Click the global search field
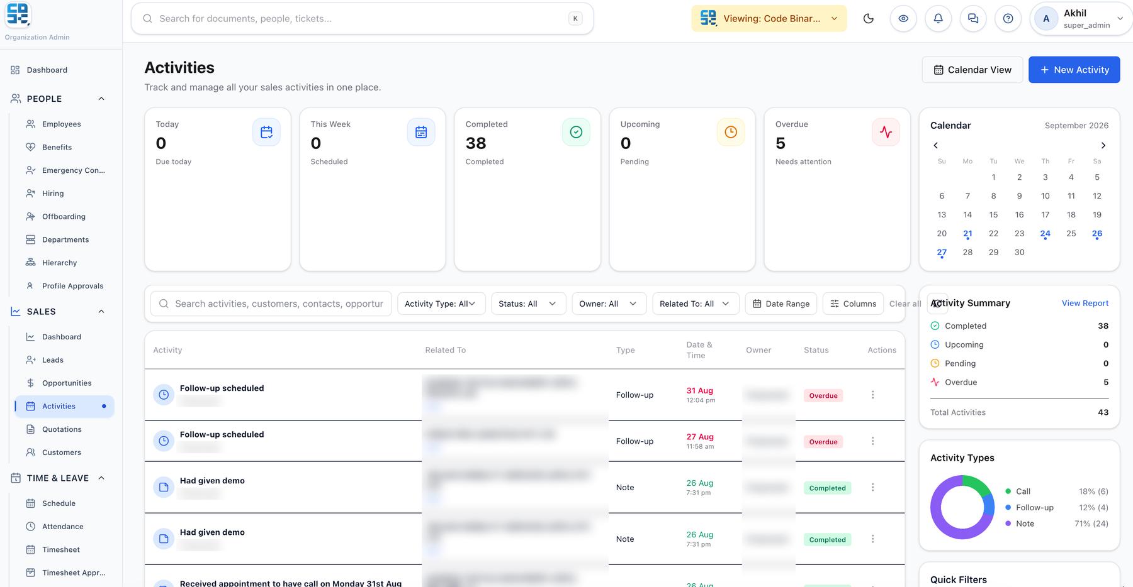 pos(363,19)
